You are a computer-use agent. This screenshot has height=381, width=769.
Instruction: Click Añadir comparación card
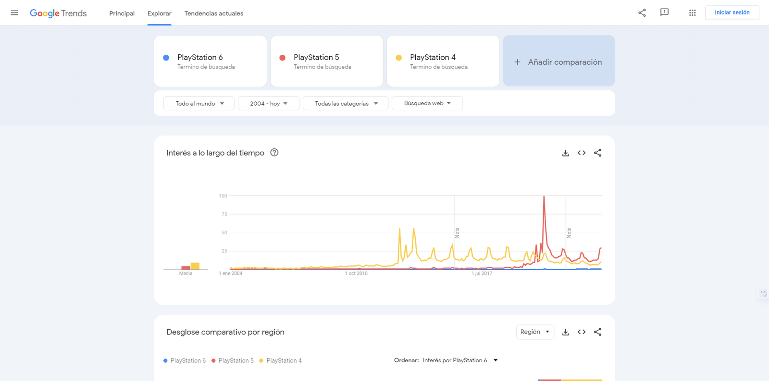pyautogui.click(x=559, y=61)
